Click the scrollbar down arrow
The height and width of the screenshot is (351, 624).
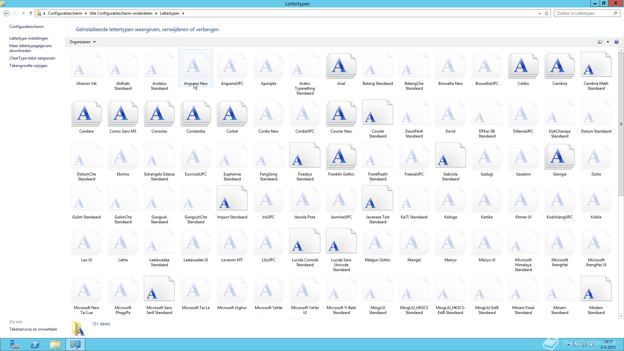pyautogui.click(x=621, y=316)
